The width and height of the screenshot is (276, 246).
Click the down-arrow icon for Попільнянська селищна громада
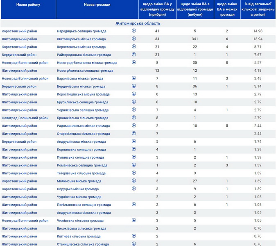[x=134, y=204]
